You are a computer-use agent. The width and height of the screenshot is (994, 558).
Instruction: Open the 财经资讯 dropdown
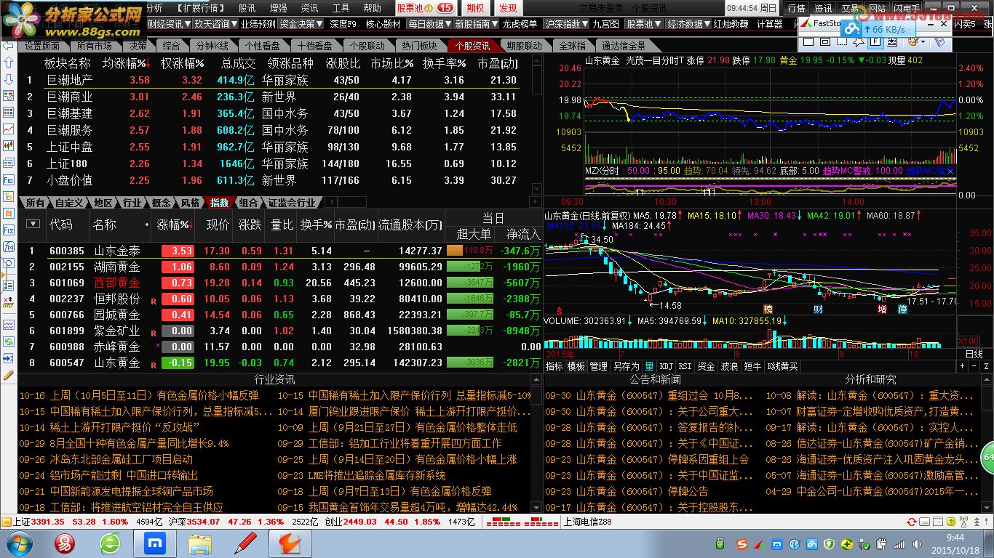(x=168, y=24)
